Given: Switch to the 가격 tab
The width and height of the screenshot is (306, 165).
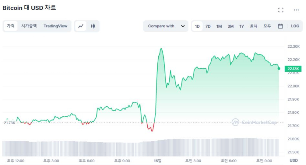Looking at the screenshot, I should point(11,26).
